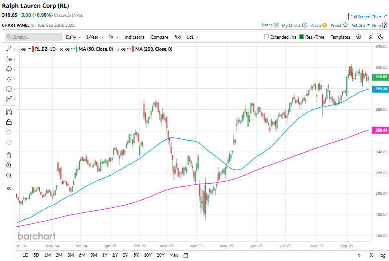Viewport: 389px width, 261px height.
Task: Toggle the lock drawings padlock icon
Action: [x=9, y=122]
